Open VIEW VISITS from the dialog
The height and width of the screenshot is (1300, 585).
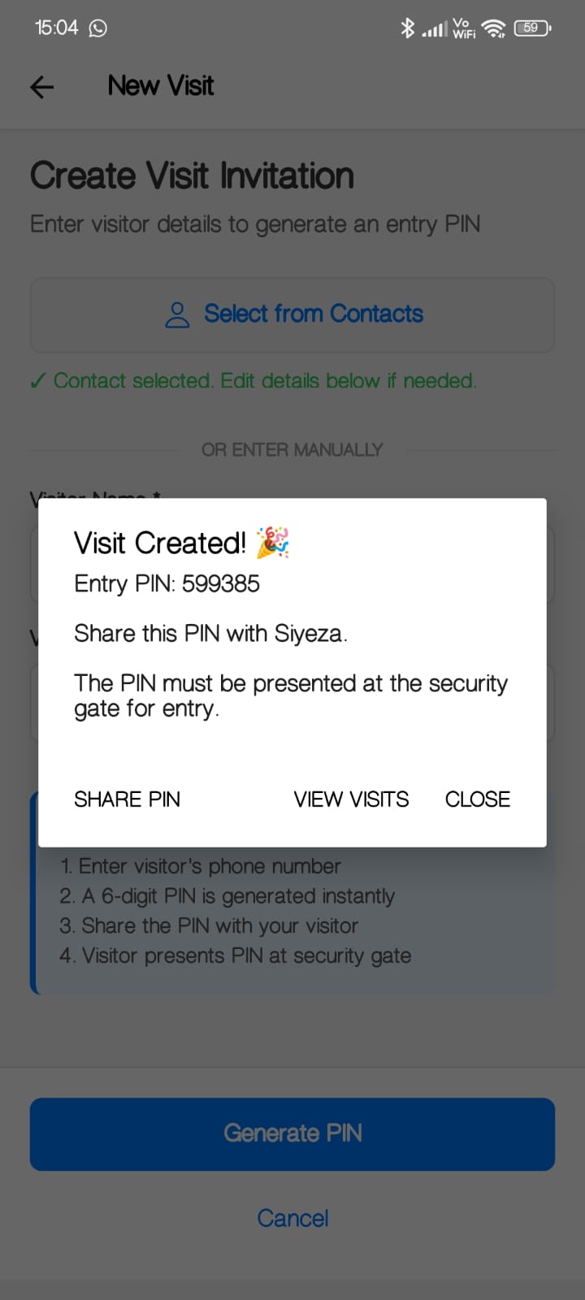(x=351, y=799)
